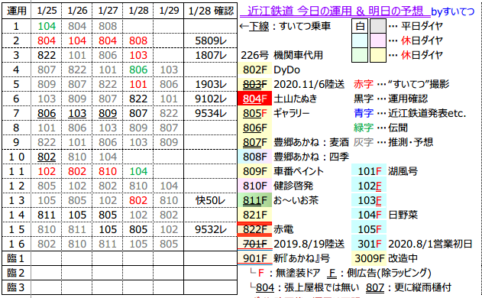Select the 102F fleet cell
The width and height of the screenshot is (482, 298).
(369, 186)
